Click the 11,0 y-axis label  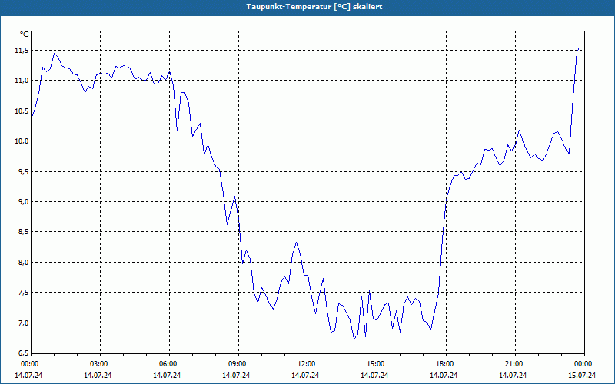pos(22,81)
